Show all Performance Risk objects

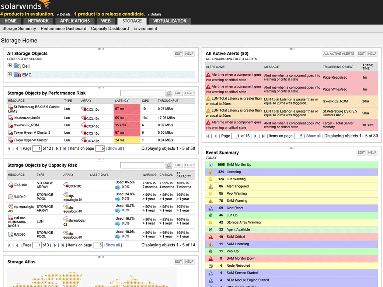(x=115, y=148)
